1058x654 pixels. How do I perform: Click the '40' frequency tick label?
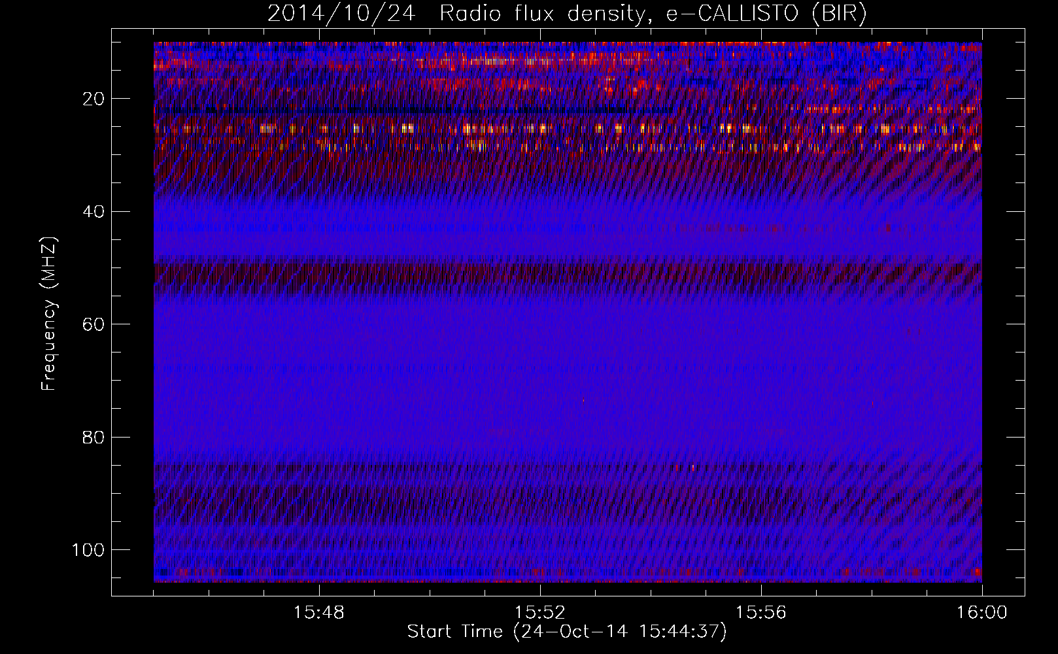coord(94,212)
